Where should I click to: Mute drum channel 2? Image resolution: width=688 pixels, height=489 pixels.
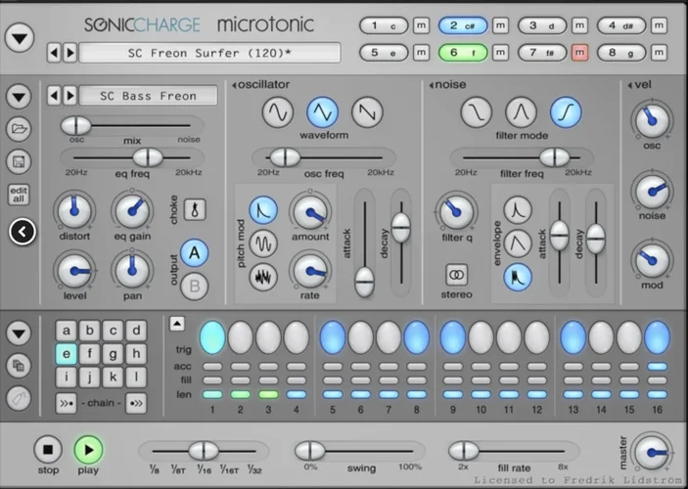pos(501,25)
